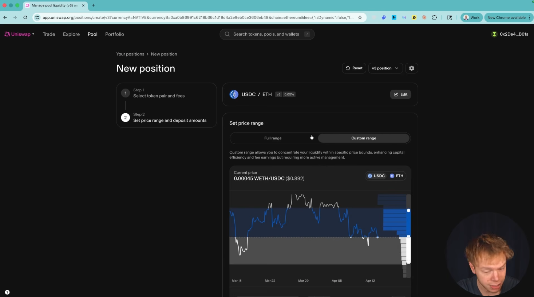This screenshot has height=297, width=534.
Task: Go forward in the browser
Action: coord(15,17)
